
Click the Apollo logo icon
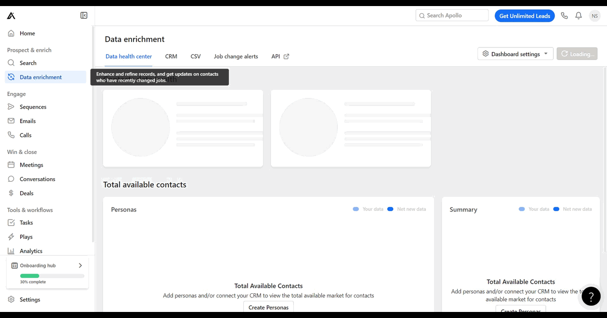click(11, 16)
